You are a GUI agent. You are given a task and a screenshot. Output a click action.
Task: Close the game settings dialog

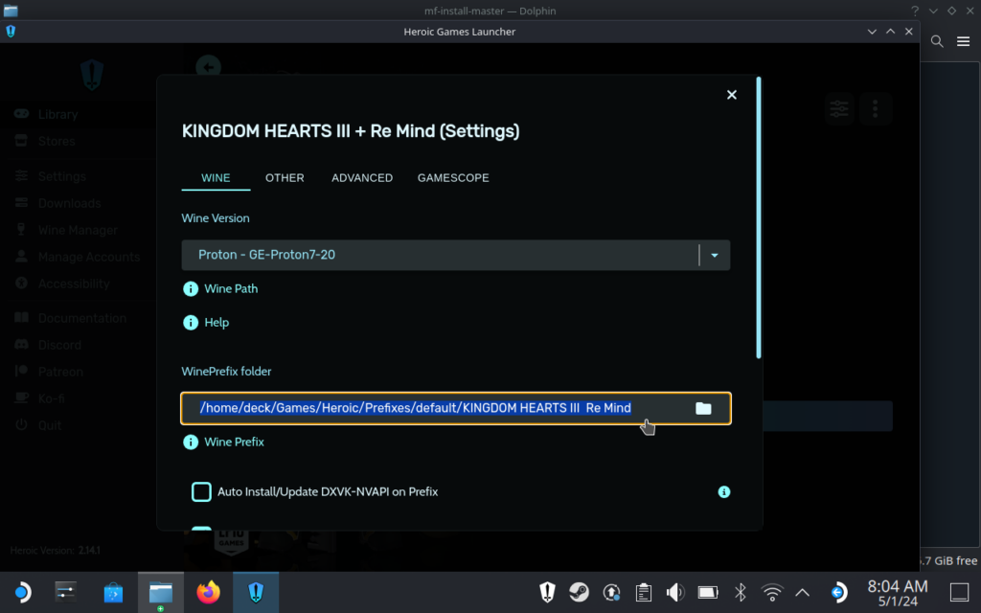point(731,95)
